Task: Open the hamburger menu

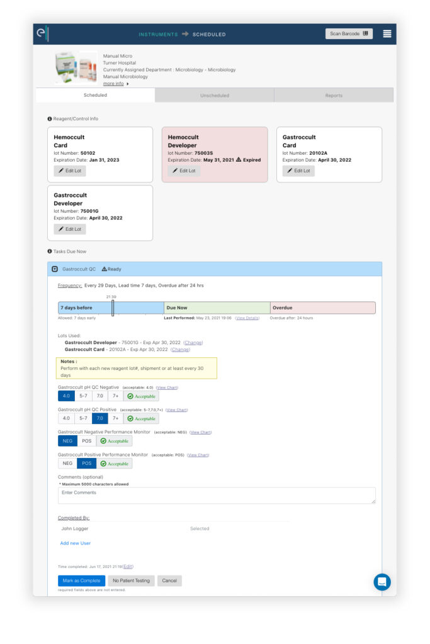Action: [387, 34]
